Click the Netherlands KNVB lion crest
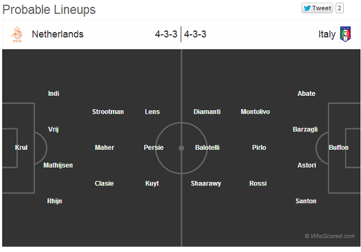This screenshot has width=361, height=252. [17, 34]
